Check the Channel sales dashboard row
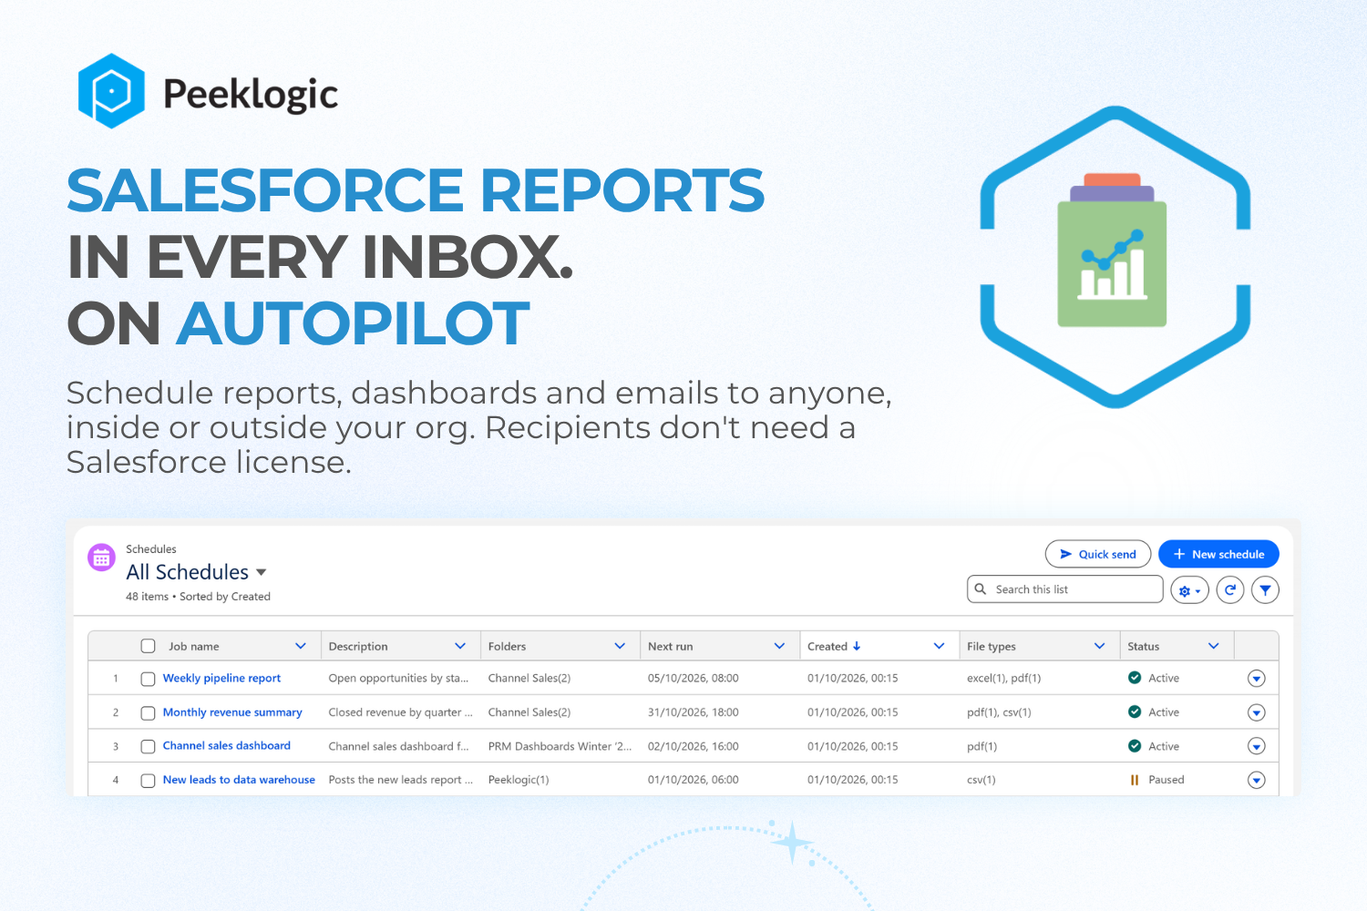1367x911 pixels. click(x=148, y=747)
